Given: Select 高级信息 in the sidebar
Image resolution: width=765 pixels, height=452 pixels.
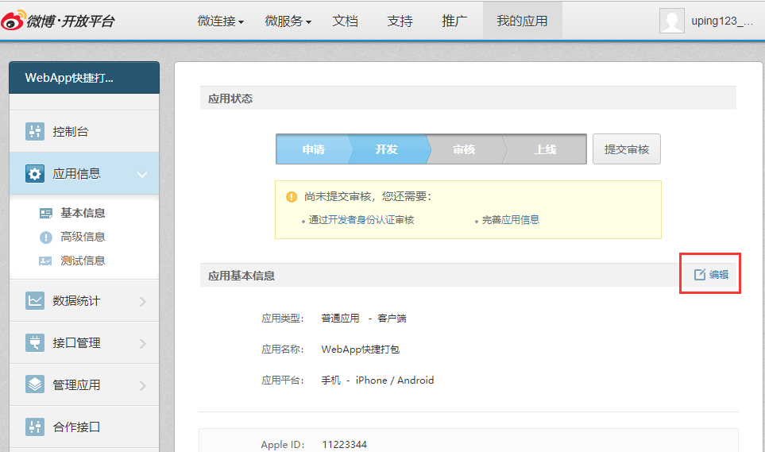Looking at the screenshot, I should 83,237.
